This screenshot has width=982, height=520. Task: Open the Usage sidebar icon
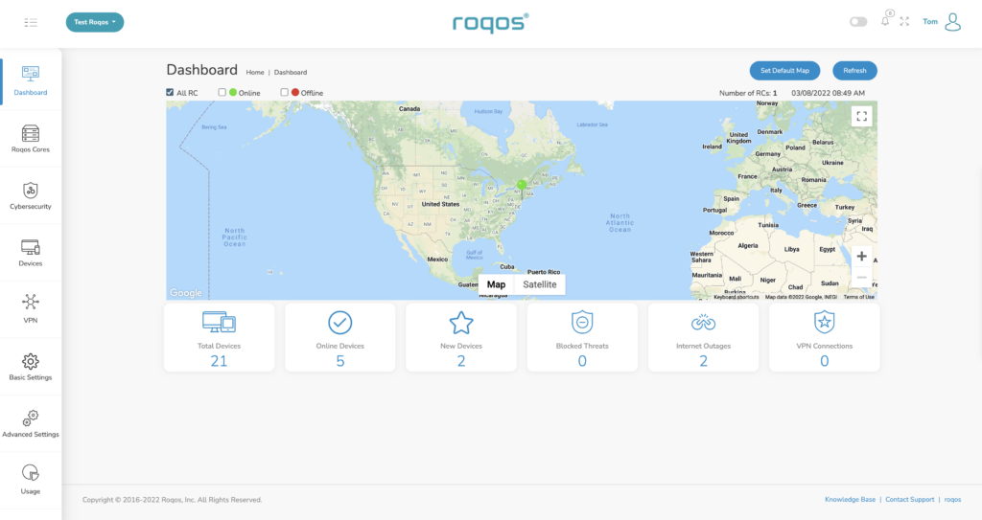(x=30, y=473)
